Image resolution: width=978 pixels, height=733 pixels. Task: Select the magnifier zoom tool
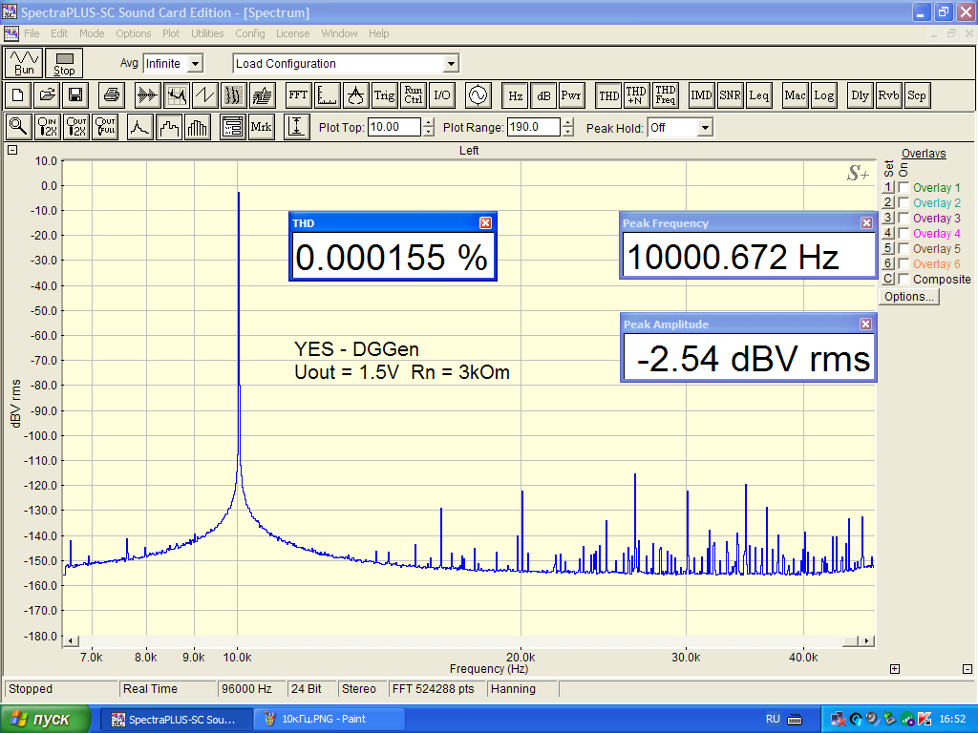coord(19,127)
